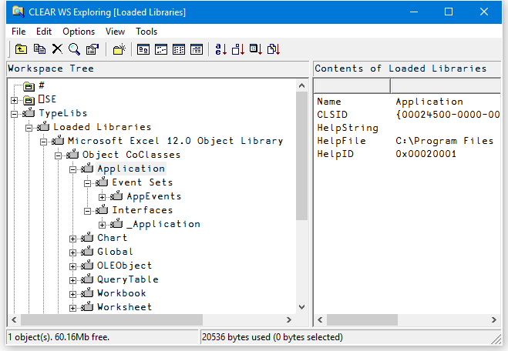Expand the Chart tree node

(x=74, y=238)
